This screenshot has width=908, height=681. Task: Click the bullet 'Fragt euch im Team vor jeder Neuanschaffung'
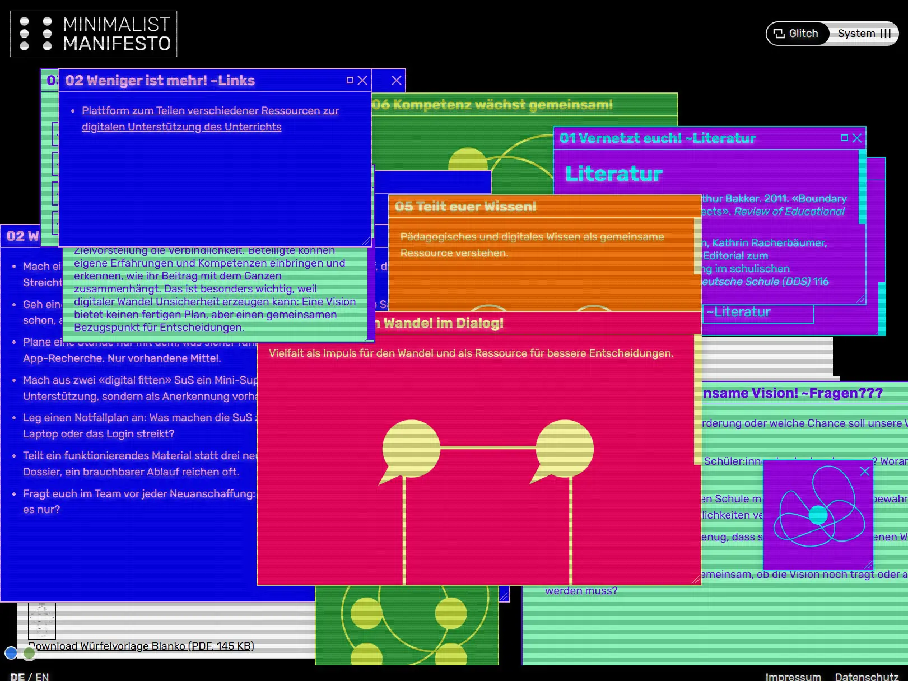(139, 501)
